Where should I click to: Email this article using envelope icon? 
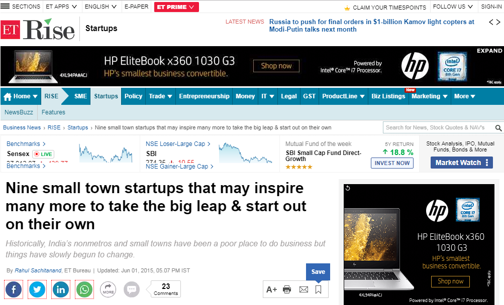304,289
